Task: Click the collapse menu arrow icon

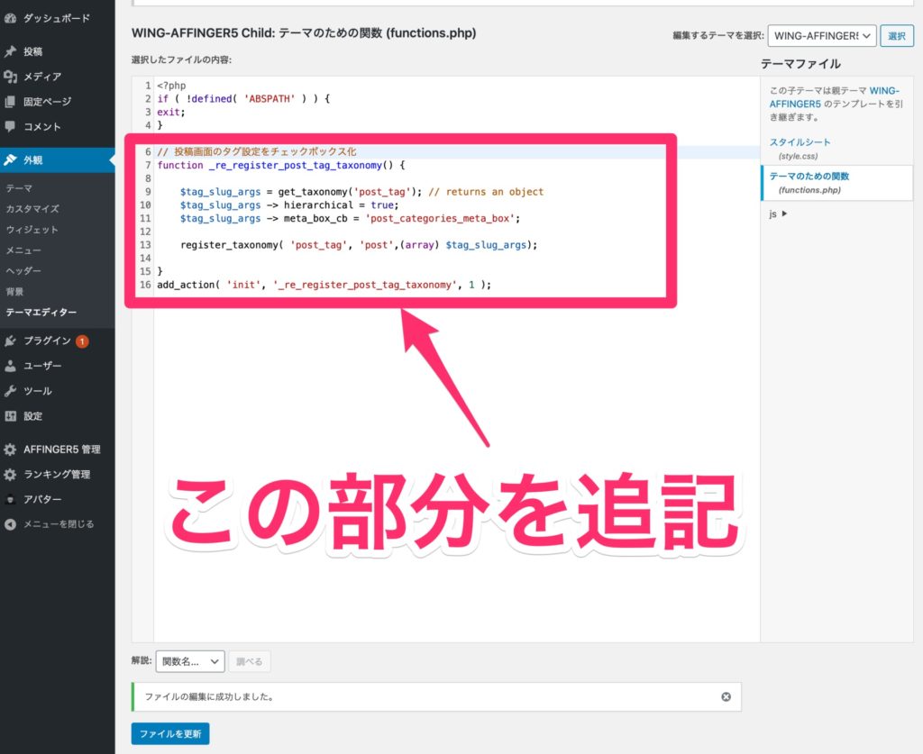Action: (10, 524)
